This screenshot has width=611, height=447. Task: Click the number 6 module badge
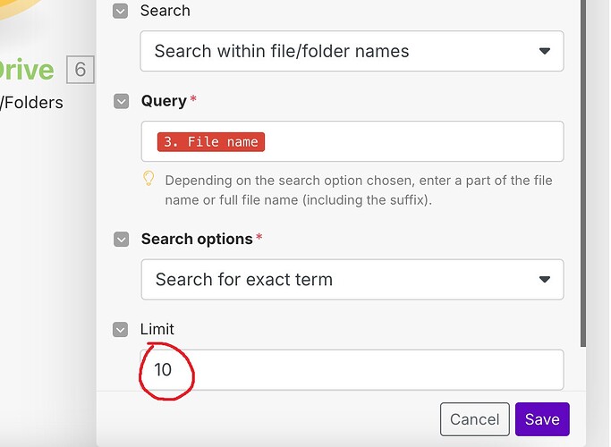(80, 70)
